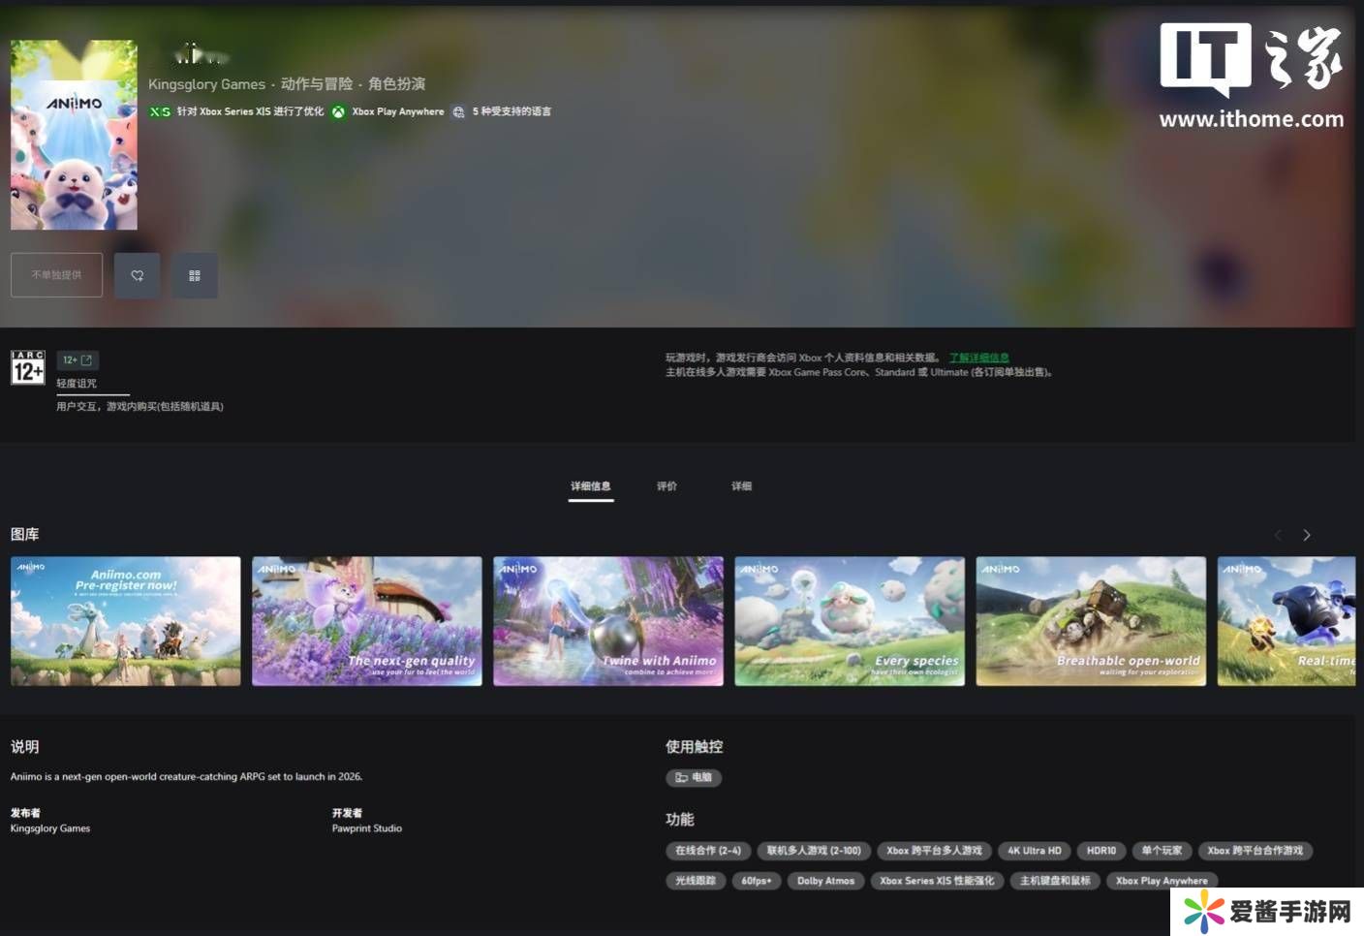Switch to the 评价 reviews tab

coord(666,486)
